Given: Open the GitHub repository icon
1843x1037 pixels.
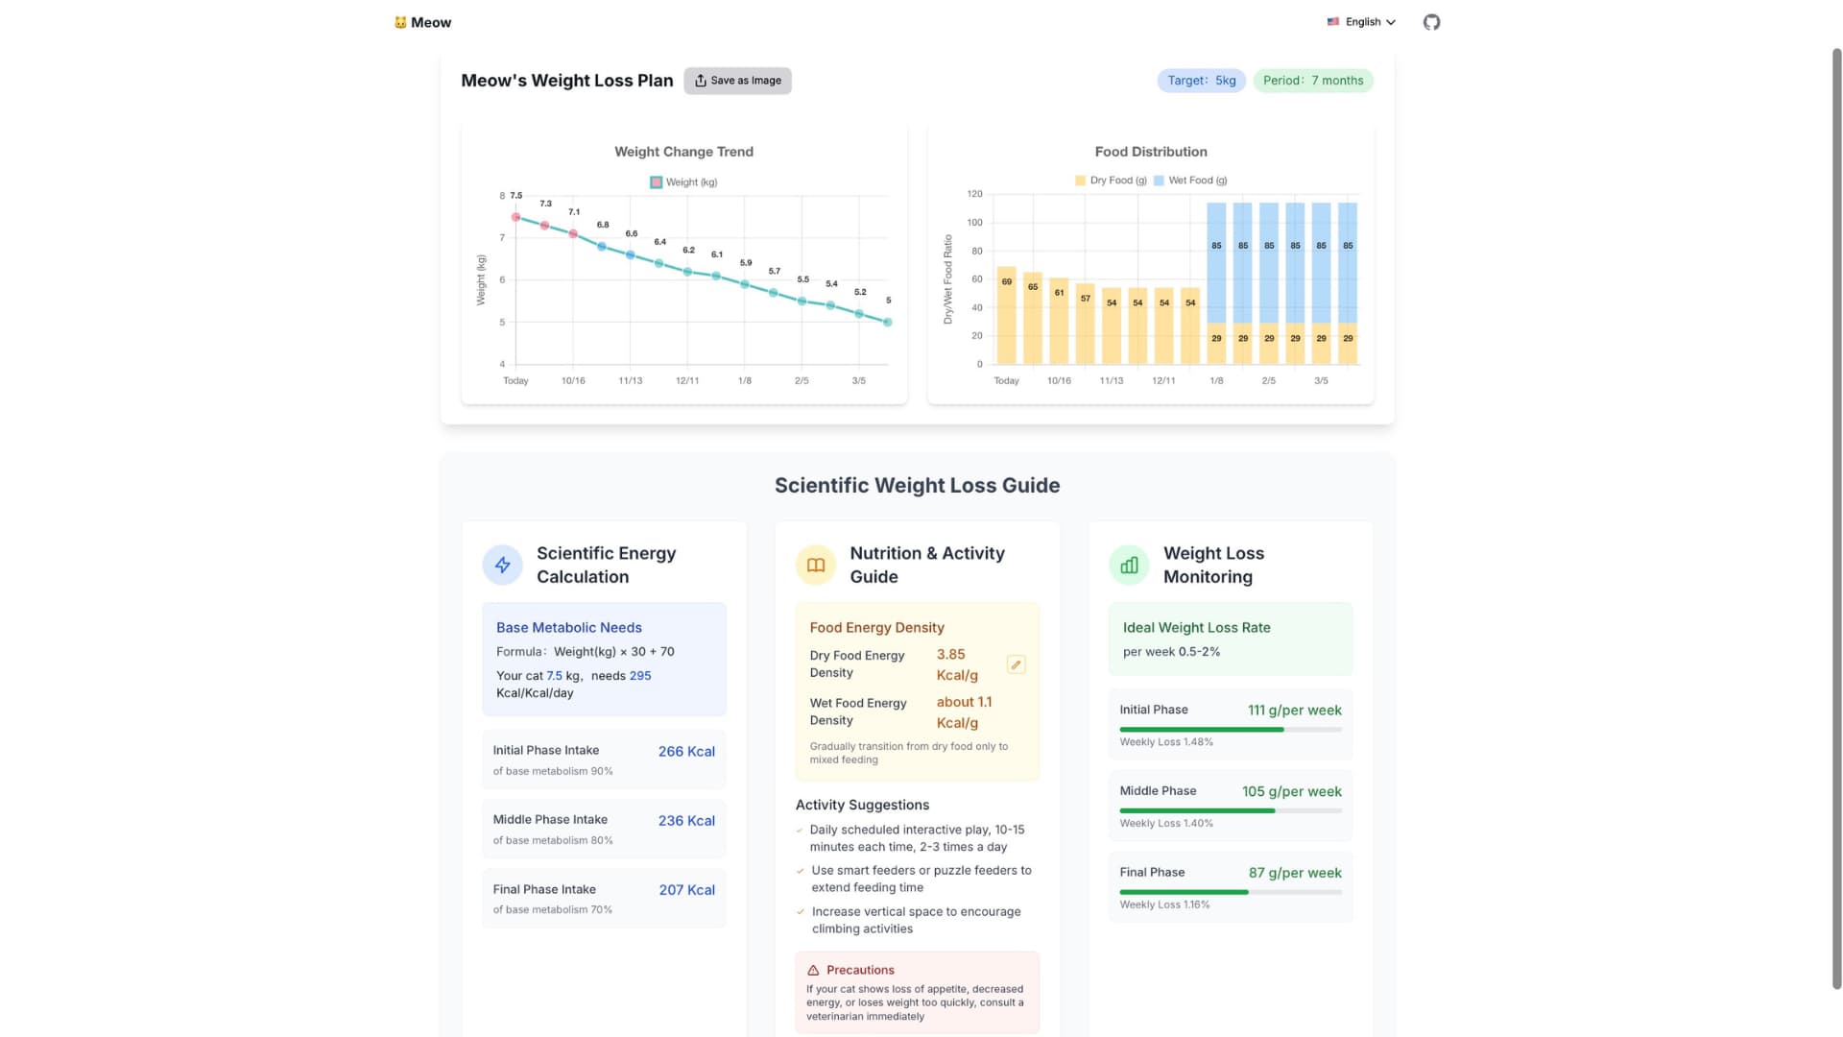Looking at the screenshot, I should (1431, 22).
